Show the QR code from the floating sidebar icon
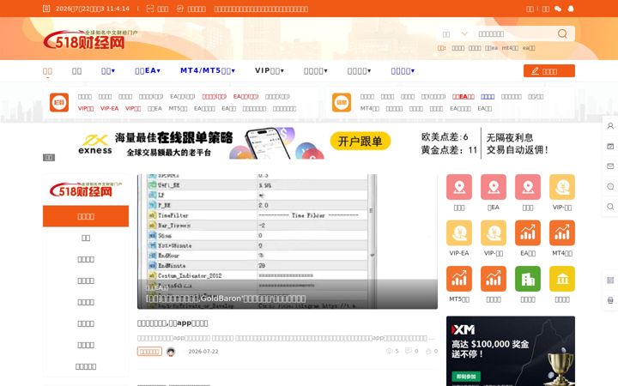Screen dimensions: 618x386 point(610,280)
